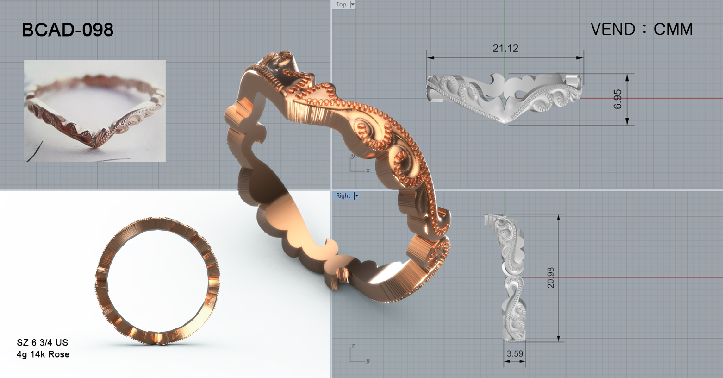The width and height of the screenshot is (723, 378).
Task: Select the 20.98 dimension in Right viewport
Action: pyautogui.click(x=550, y=277)
